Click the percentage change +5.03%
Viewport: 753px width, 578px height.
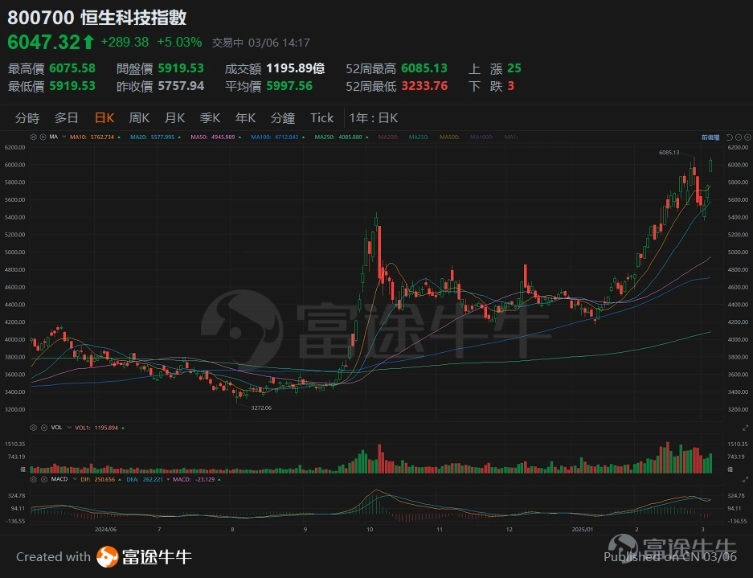[179, 43]
